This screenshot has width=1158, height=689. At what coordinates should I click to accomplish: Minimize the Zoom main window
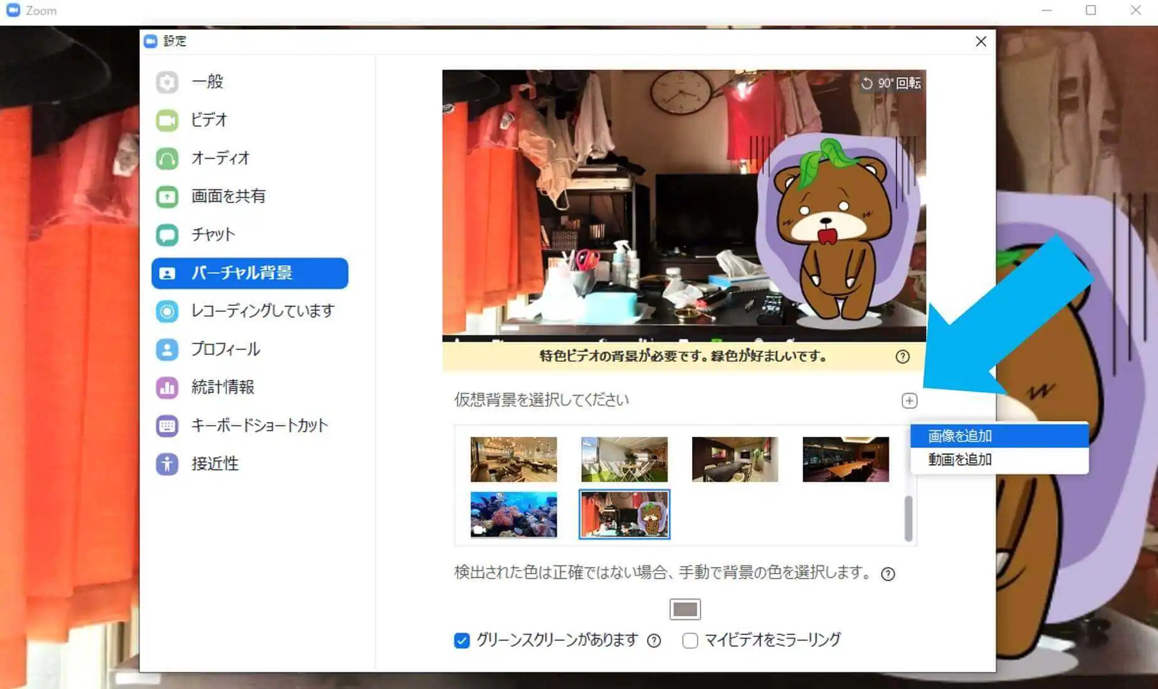point(1046,11)
